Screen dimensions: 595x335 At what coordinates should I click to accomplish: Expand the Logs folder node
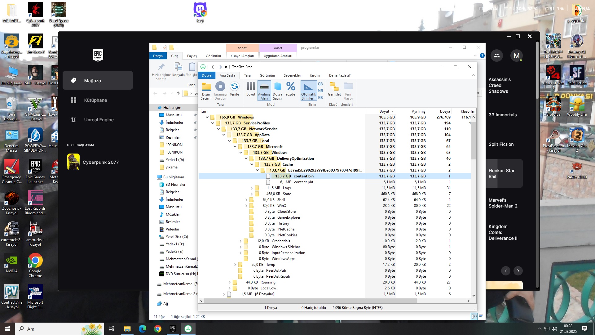pyautogui.click(x=252, y=188)
